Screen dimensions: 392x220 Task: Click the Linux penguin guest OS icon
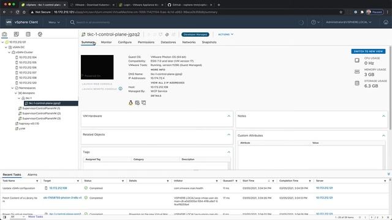[x=130, y=103]
